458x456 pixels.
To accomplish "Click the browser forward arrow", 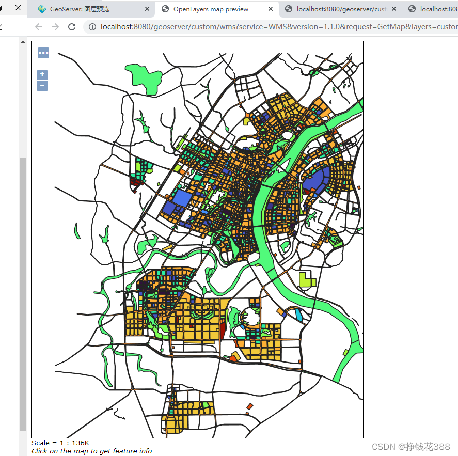I will (x=55, y=27).
